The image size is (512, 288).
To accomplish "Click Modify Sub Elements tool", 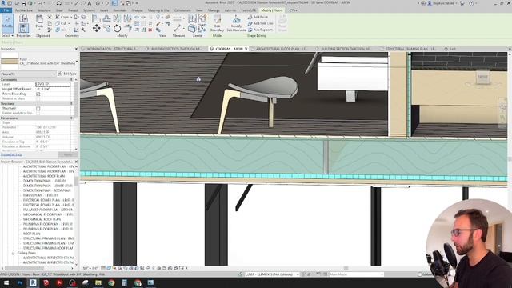I will tap(236, 23).
